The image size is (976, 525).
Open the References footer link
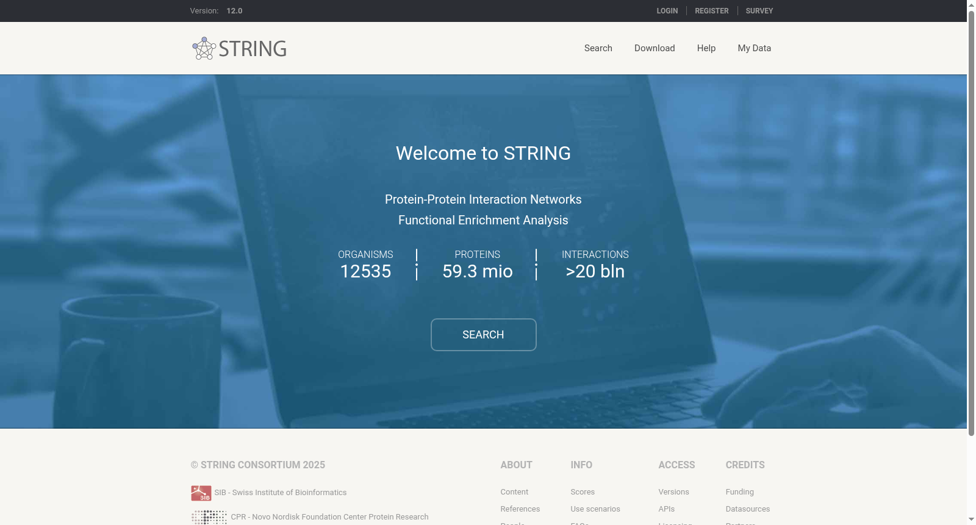coord(520,509)
